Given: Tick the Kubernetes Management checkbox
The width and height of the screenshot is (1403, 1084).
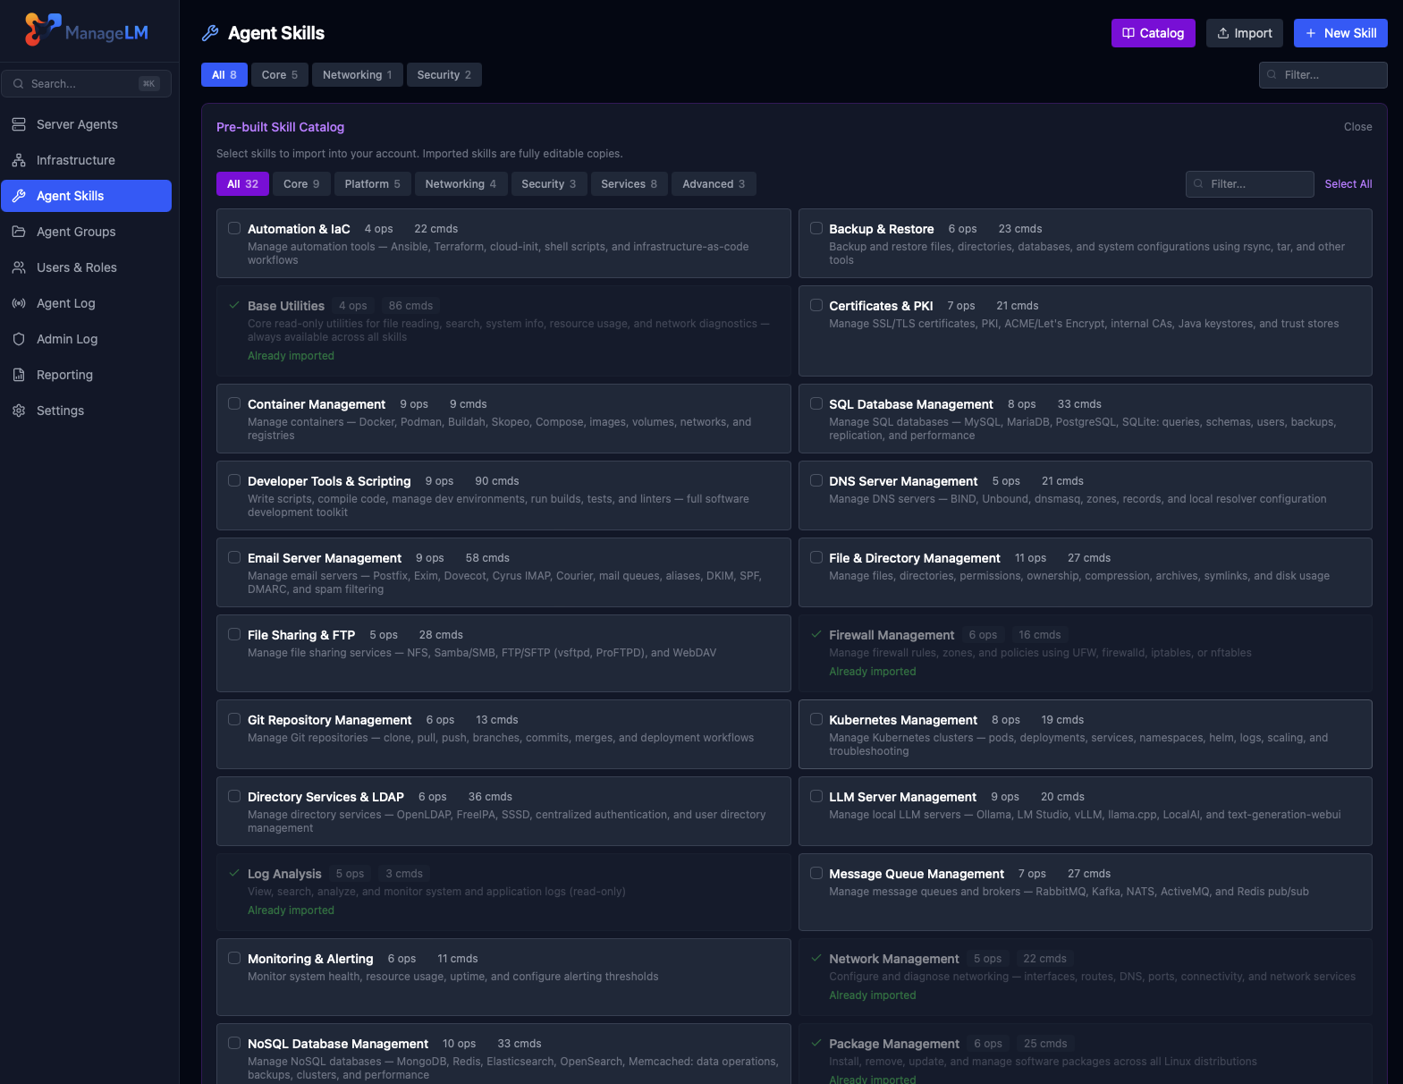Looking at the screenshot, I should point(816,719).
